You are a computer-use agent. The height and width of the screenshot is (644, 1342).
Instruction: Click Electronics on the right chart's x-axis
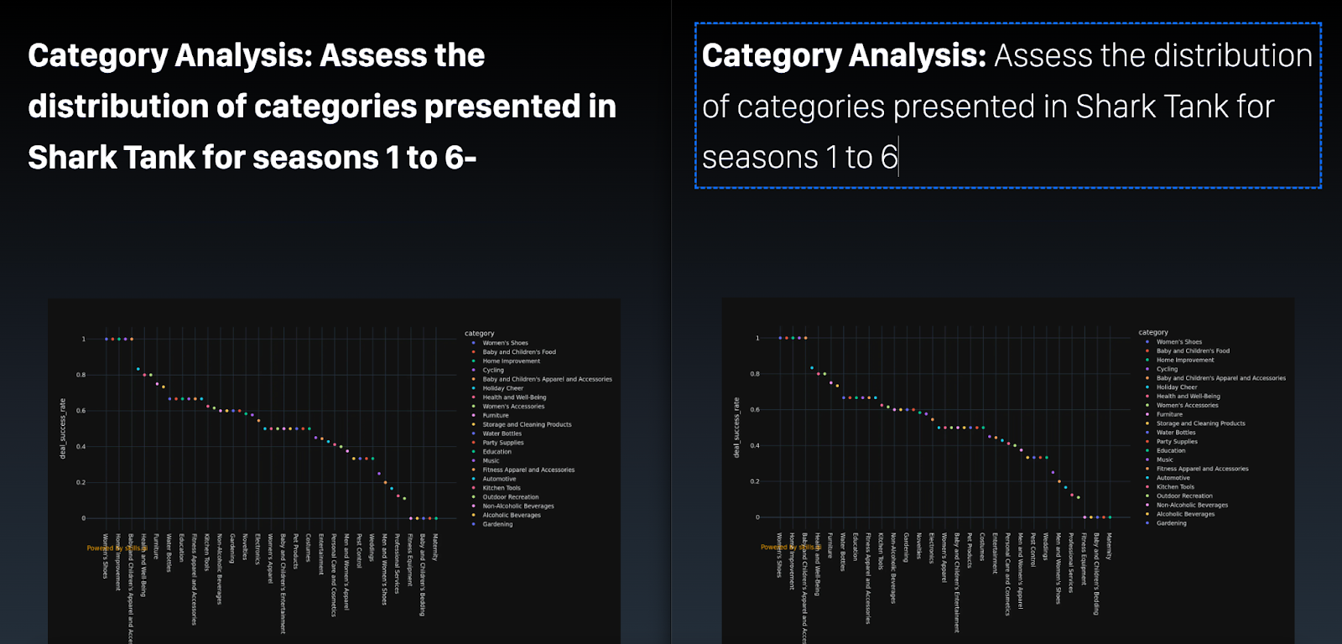pyautogui.click(x=932, y=548)
